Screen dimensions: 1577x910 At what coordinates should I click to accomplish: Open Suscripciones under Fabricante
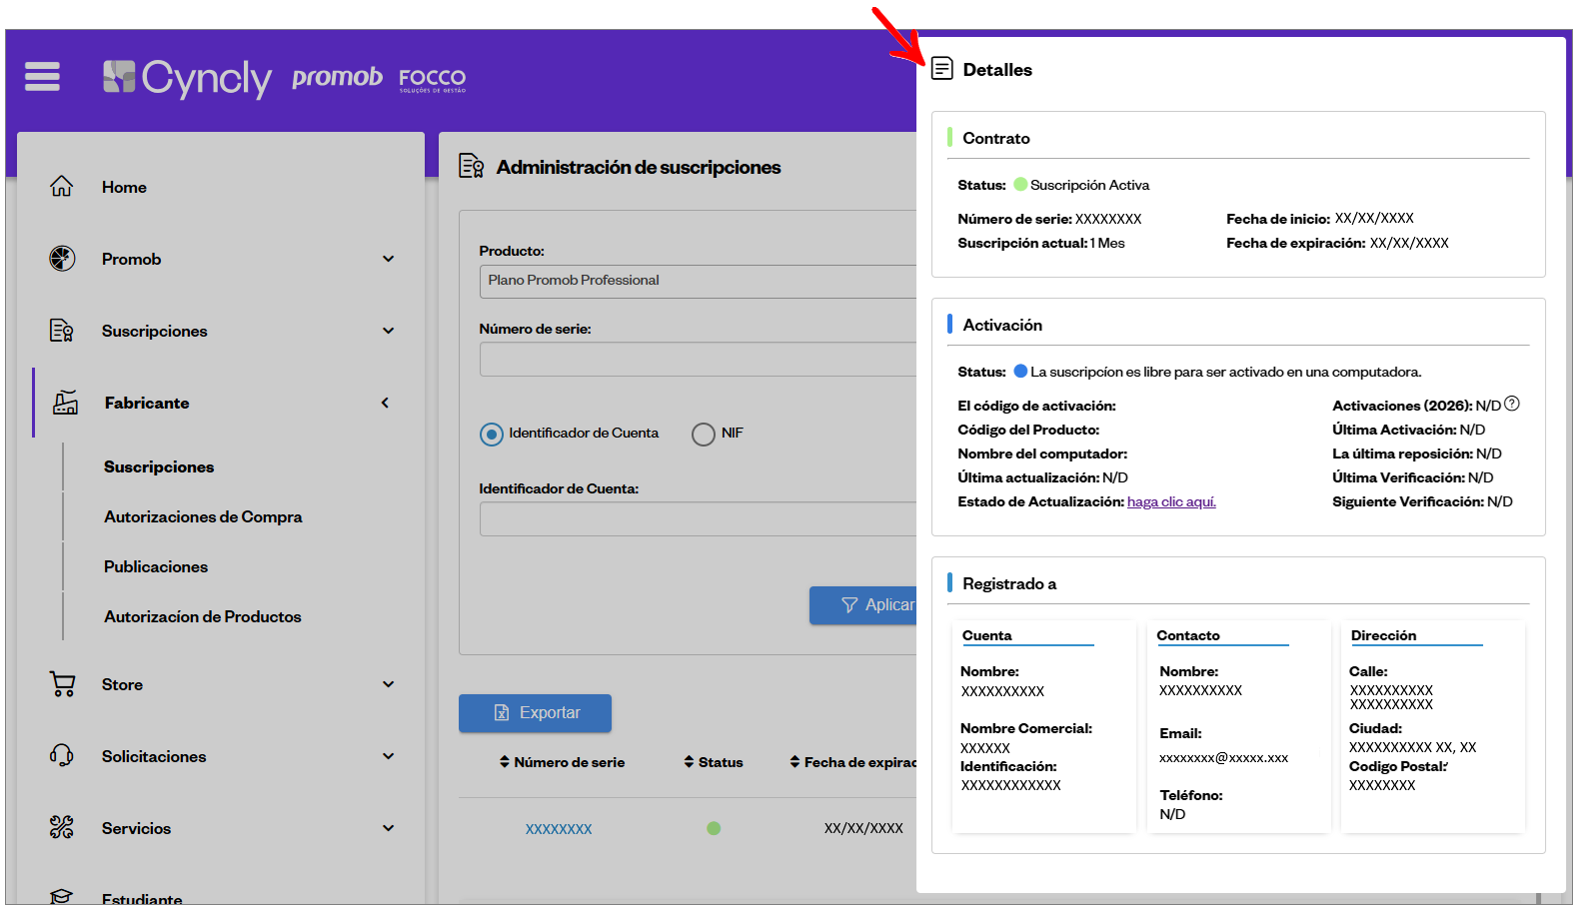click(159, 466)
